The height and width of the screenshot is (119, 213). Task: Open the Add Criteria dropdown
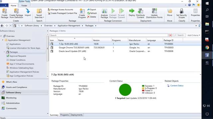[x=194, y=35]
